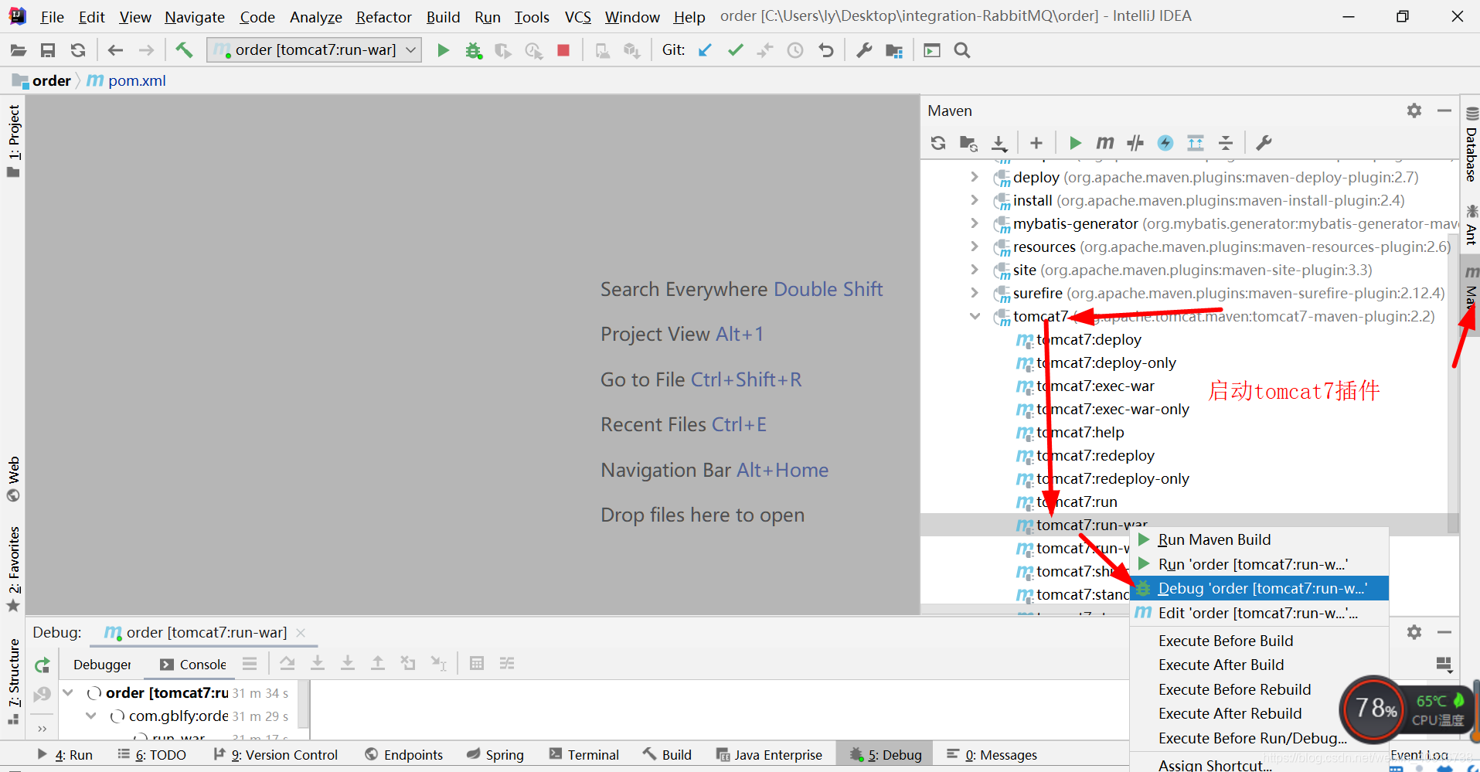
Task: Open Maven Settings wrench icon
Action: tap(1264, 143)
